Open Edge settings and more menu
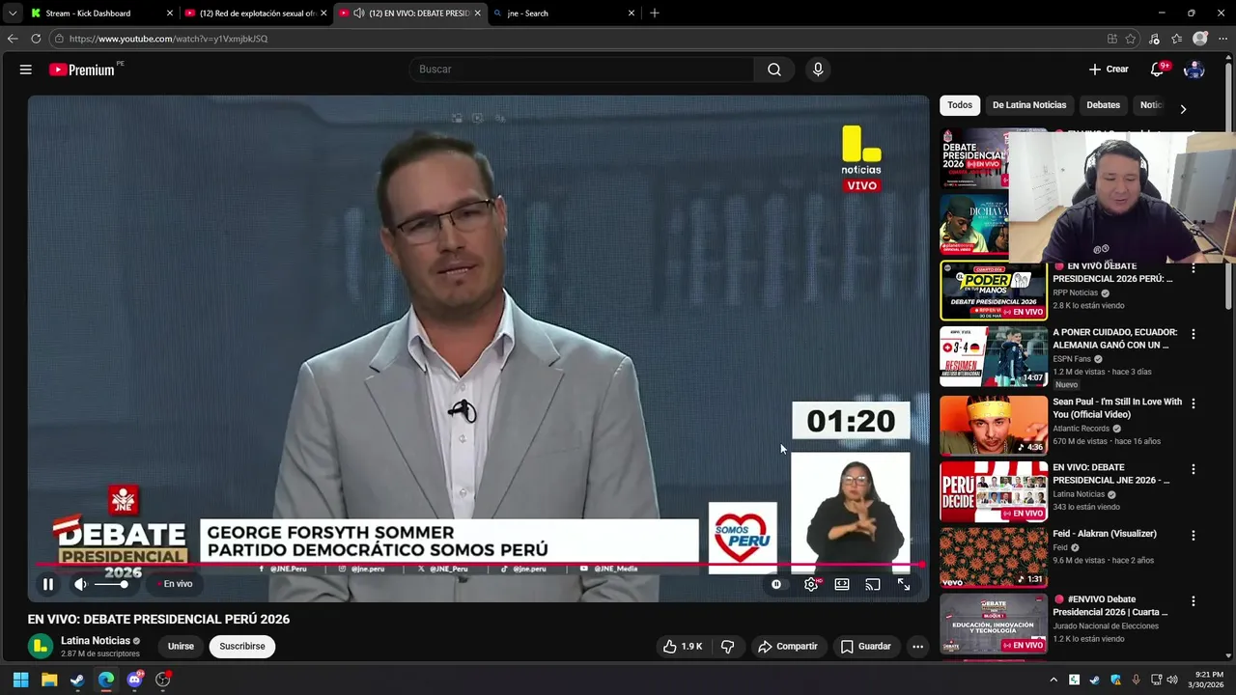Image resolution: width=1236 pixels, height=695 pixels. 1222,39
